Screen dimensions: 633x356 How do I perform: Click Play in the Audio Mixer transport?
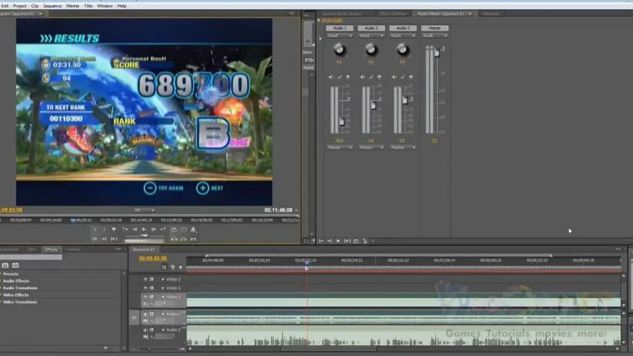pyautogui.click(x=338, y=241)
